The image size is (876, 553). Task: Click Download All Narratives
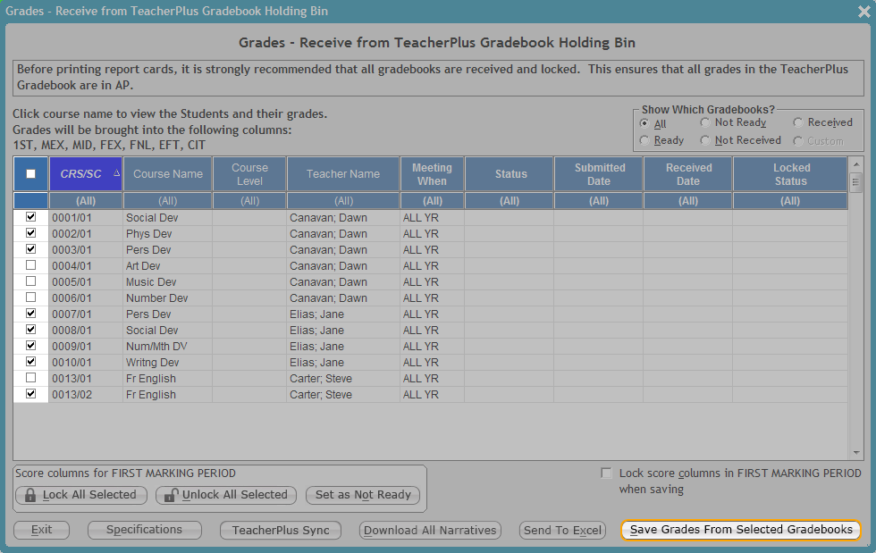click(430, 530)
